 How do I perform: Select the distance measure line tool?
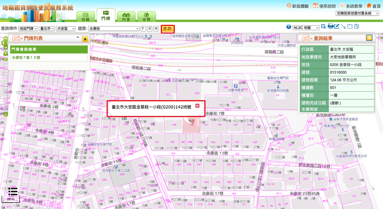tap(343, 27)
